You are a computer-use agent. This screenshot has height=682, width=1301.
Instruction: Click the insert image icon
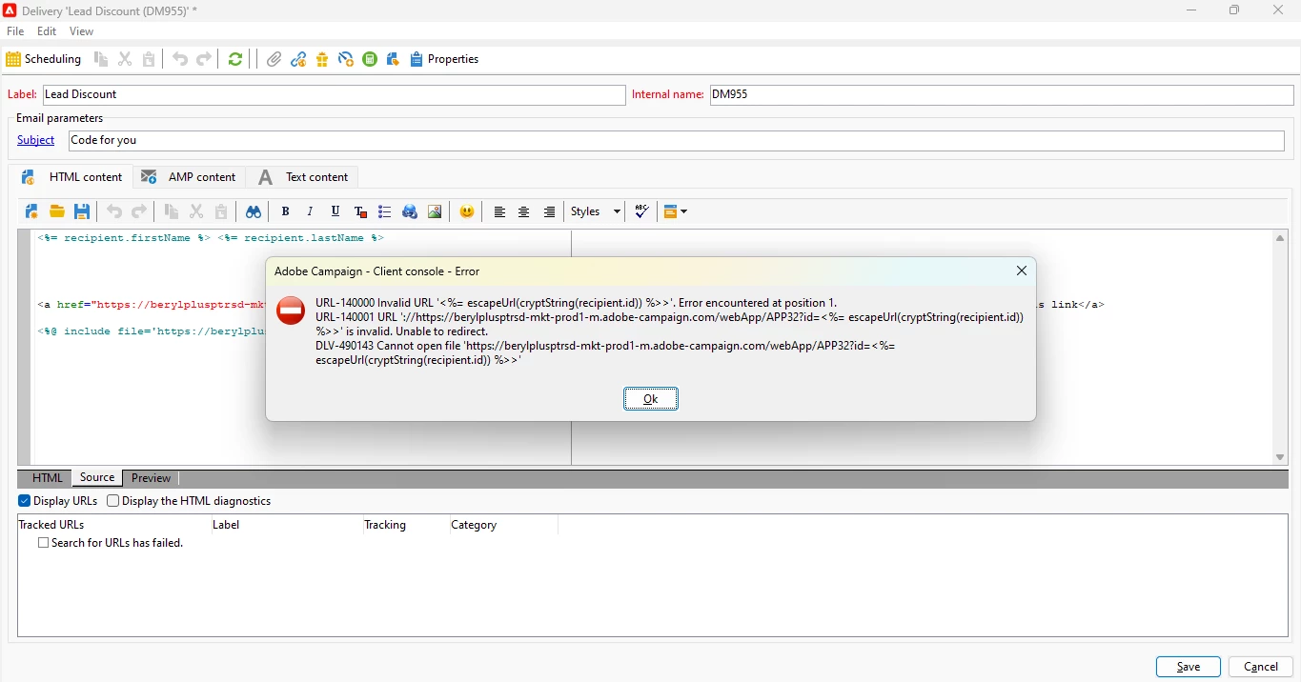(x=435, y=211)
